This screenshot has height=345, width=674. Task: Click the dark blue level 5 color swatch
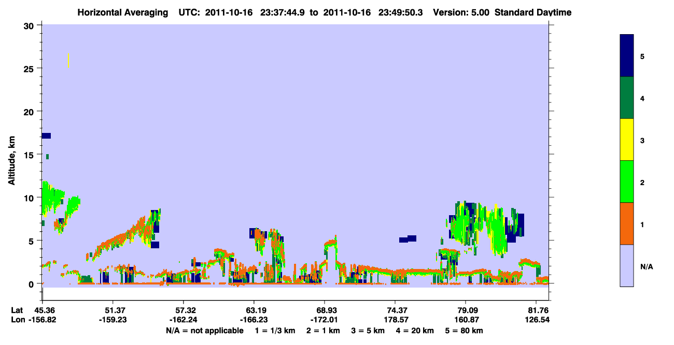[626, 56]
